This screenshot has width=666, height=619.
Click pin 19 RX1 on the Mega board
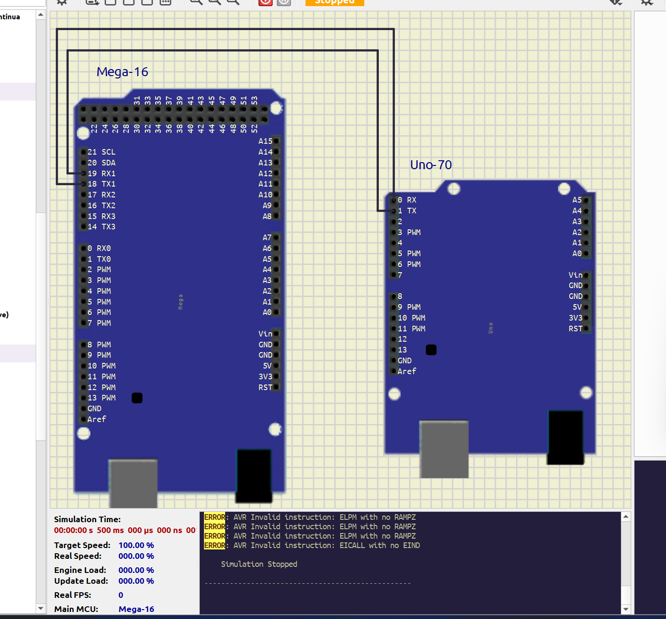point(84,173)
